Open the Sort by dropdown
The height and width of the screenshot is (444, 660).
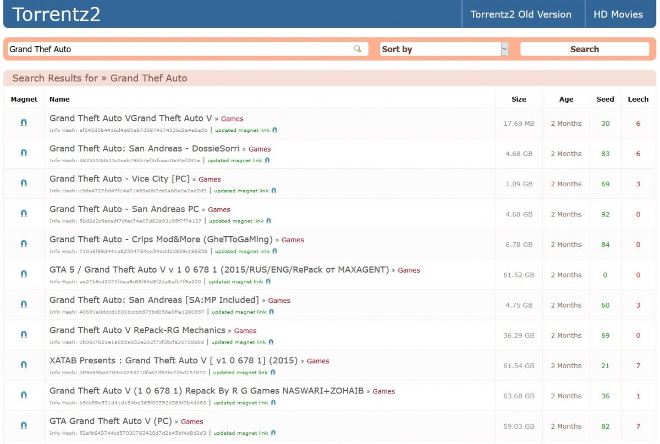point(444,49)
